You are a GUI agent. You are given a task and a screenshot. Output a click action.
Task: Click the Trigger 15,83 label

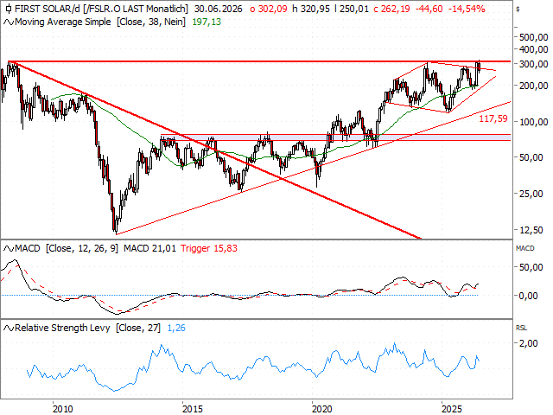pyautogui.click(x=209, y=248)
